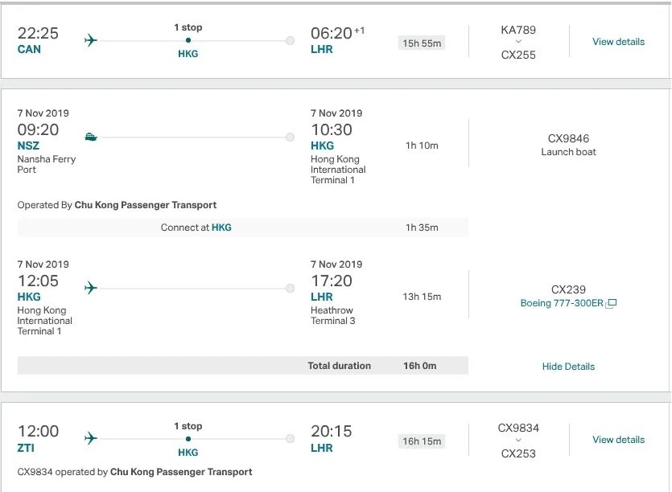Click the airplane icon on ZTI flight row

90,438
